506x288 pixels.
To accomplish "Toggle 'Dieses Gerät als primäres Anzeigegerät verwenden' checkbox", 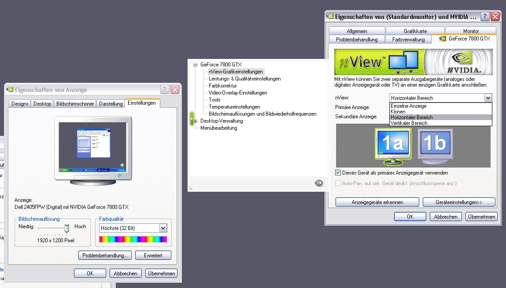I will [338, 173].
